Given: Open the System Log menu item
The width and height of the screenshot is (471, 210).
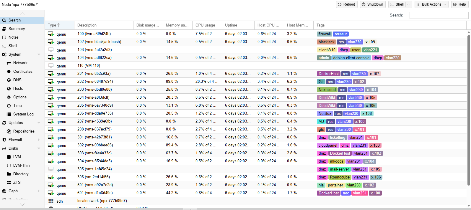Looking at the screenshot, I should click(23, 114).
